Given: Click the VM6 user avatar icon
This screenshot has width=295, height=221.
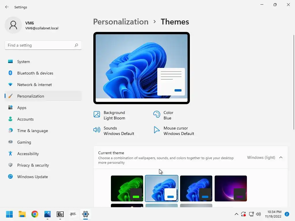Looking at the screenshot, I should [x=13, y=25].
